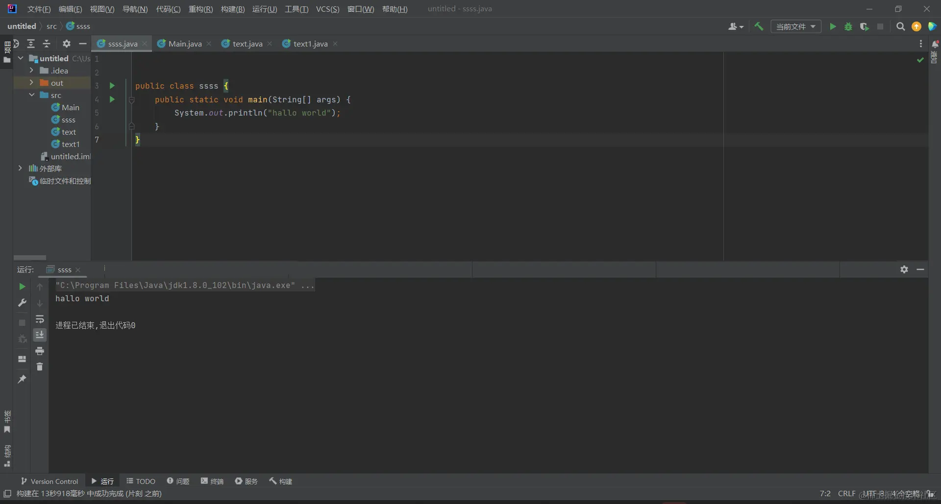The height and width of the screenshot is (504, 941).
Task: Open Project panel settings gear
Action: (x=67, y=44)
